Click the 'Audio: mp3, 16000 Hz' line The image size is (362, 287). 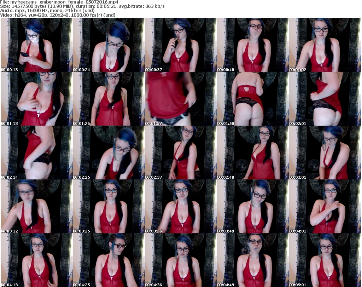47,11
